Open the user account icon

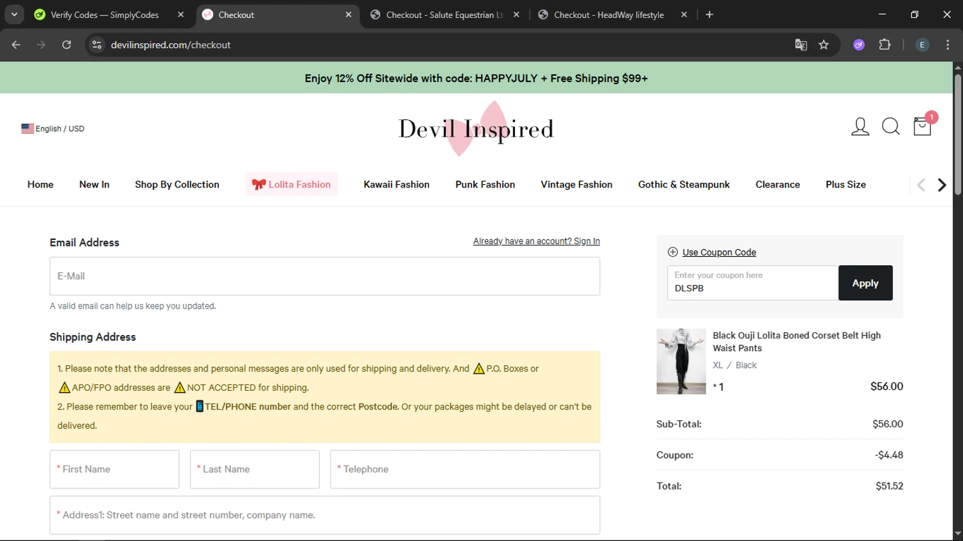tap(860, 126)
